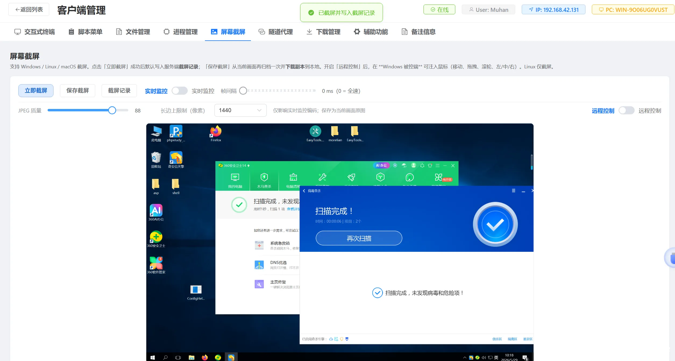
Task: Click the PC: WIN-9O06UG0VUST tag
Action: pyautogui.click(x=633, y=10)
